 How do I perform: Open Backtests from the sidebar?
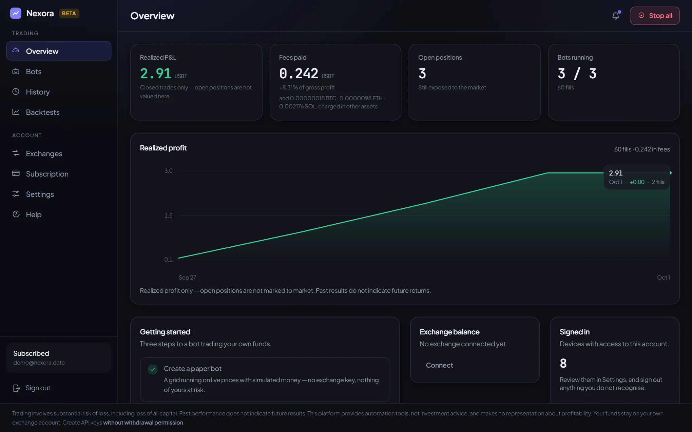point(59,112)
